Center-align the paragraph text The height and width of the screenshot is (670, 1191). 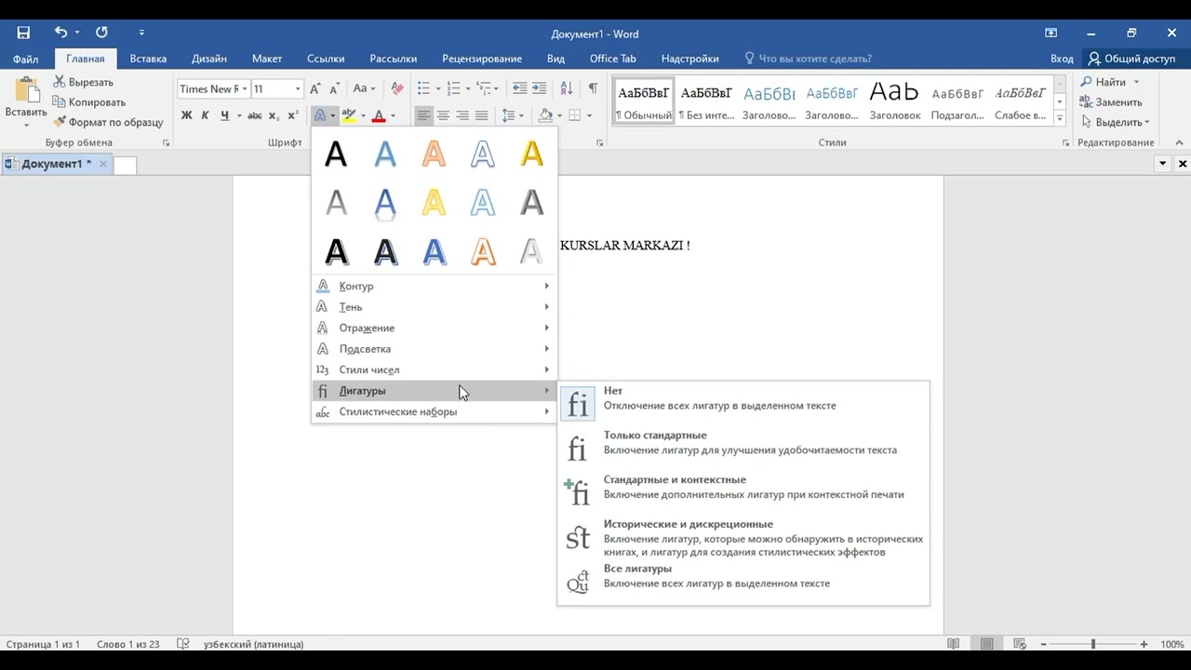[443, 115]
